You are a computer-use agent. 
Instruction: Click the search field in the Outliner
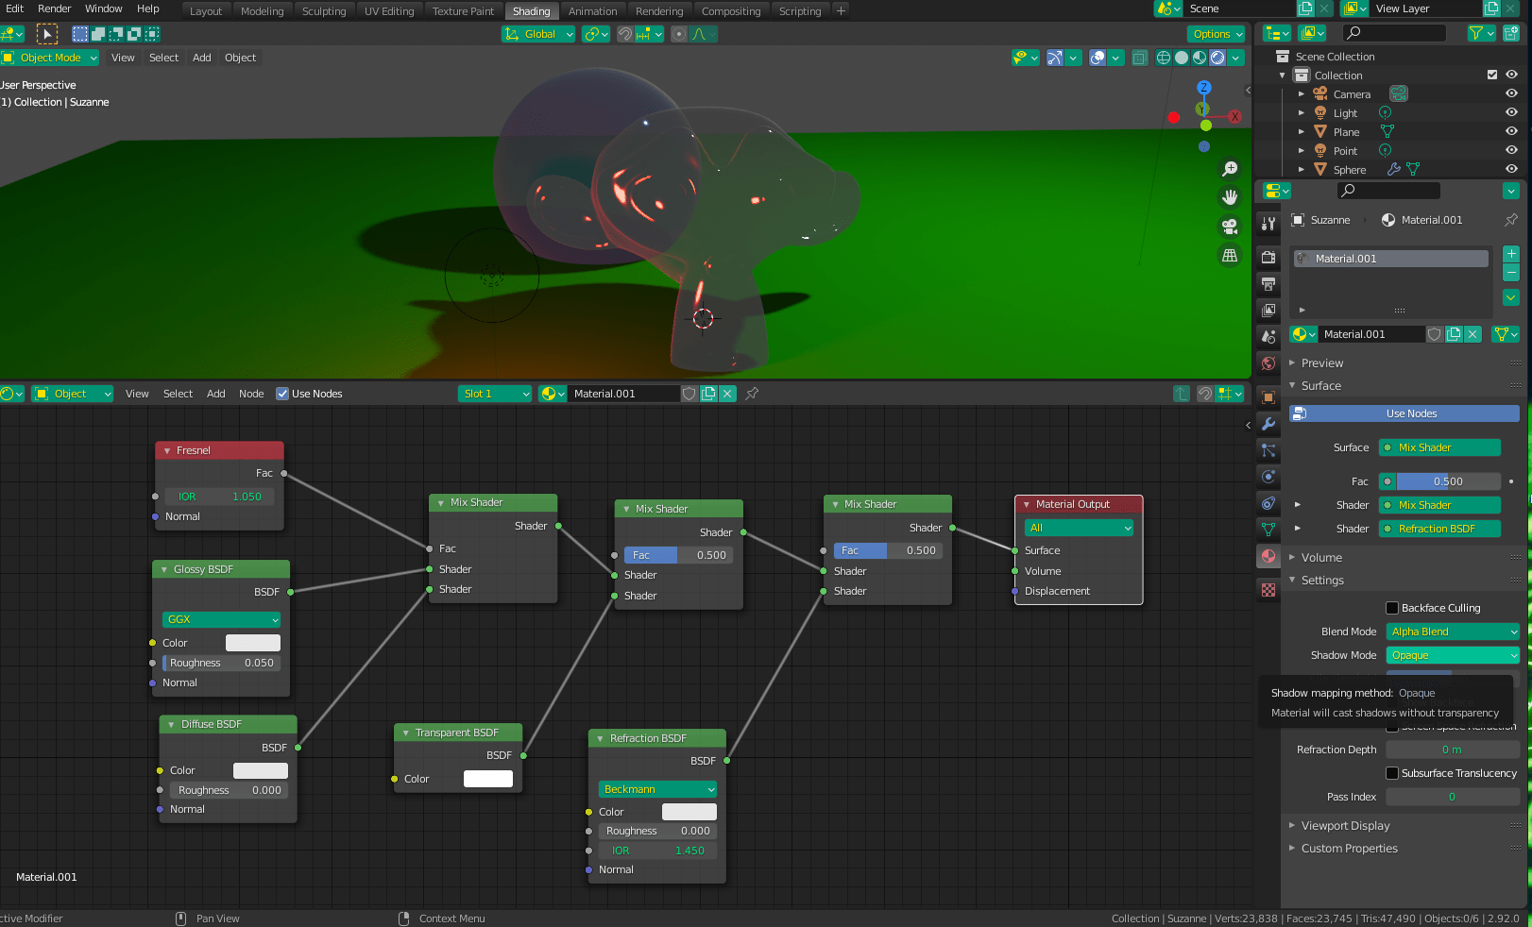pos(1393,32)
